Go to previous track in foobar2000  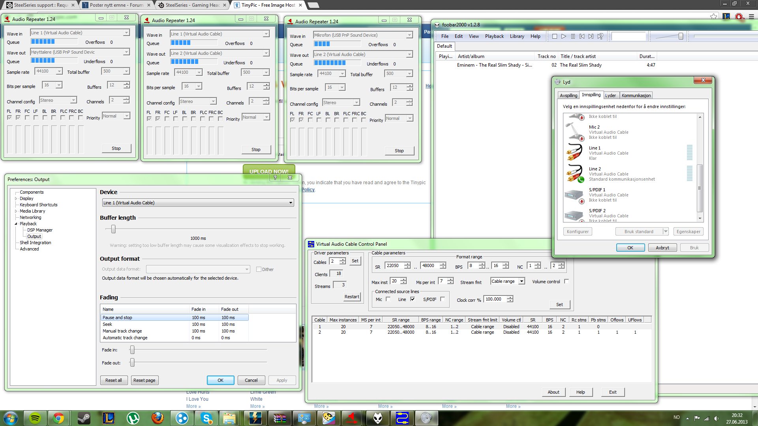coord(582,36)
